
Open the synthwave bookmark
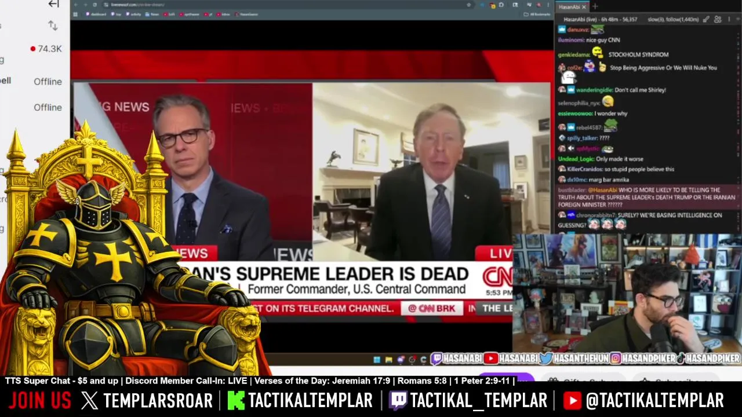(190, 14)
